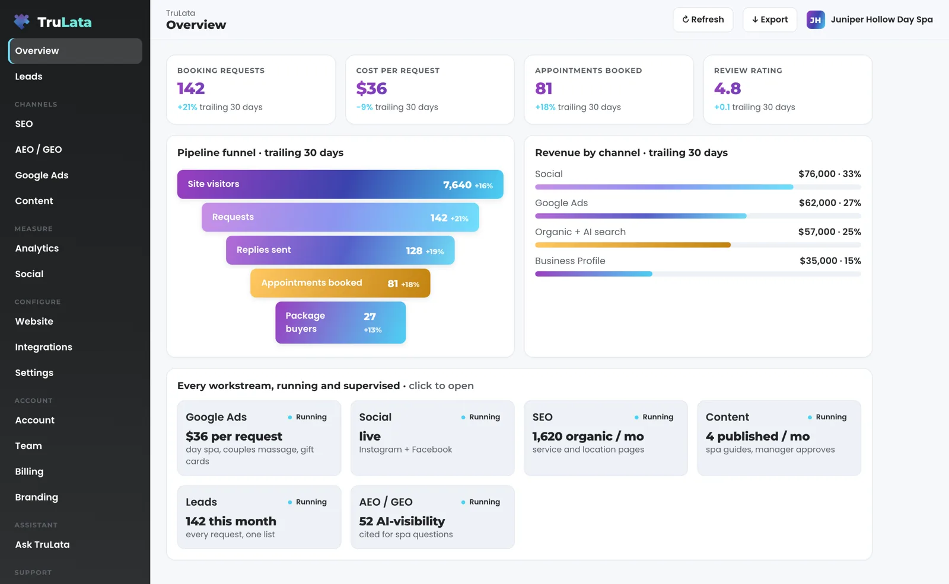Click the Running status on Leads card

pos(307,502)
